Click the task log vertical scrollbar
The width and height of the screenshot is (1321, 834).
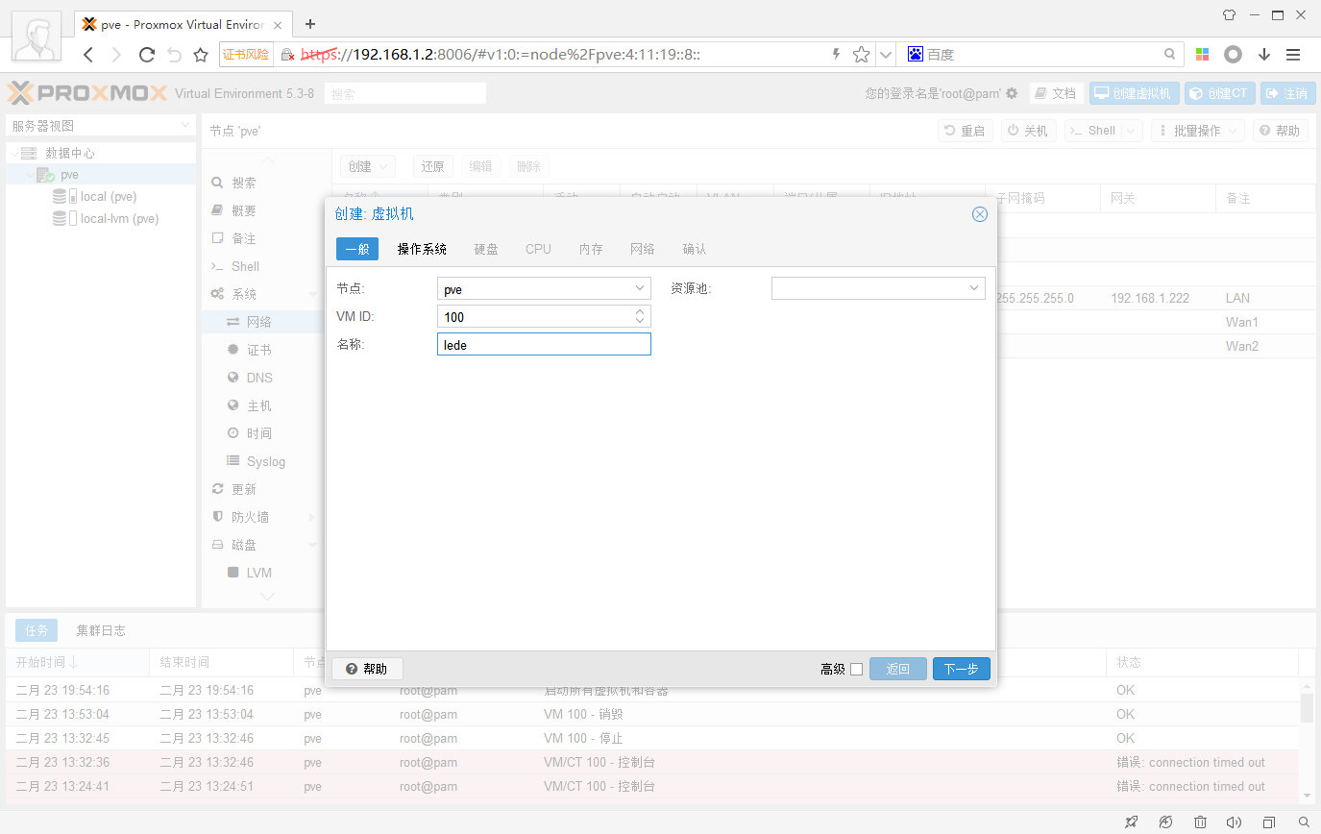click(1307, 740)
